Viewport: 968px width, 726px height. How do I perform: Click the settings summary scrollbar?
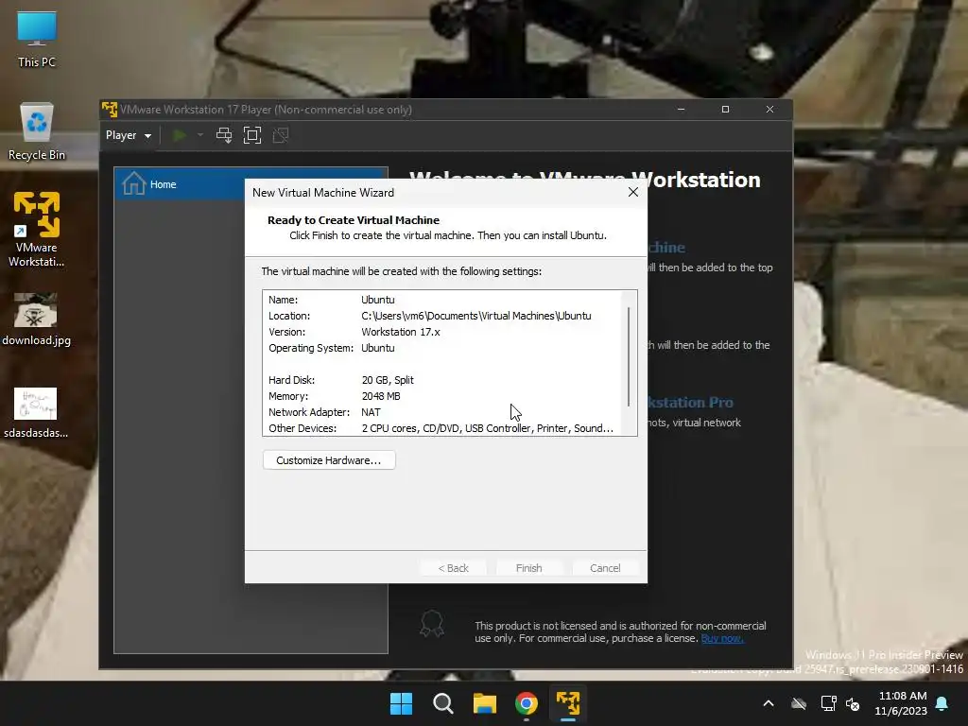(x=629, y=356)
